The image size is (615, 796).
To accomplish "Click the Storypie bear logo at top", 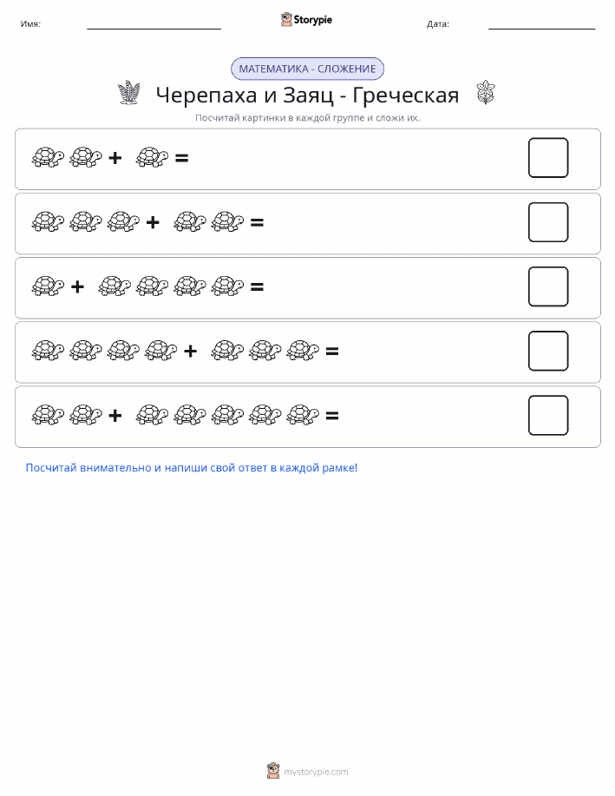I will pyautogui.click(x=287, y=20).
